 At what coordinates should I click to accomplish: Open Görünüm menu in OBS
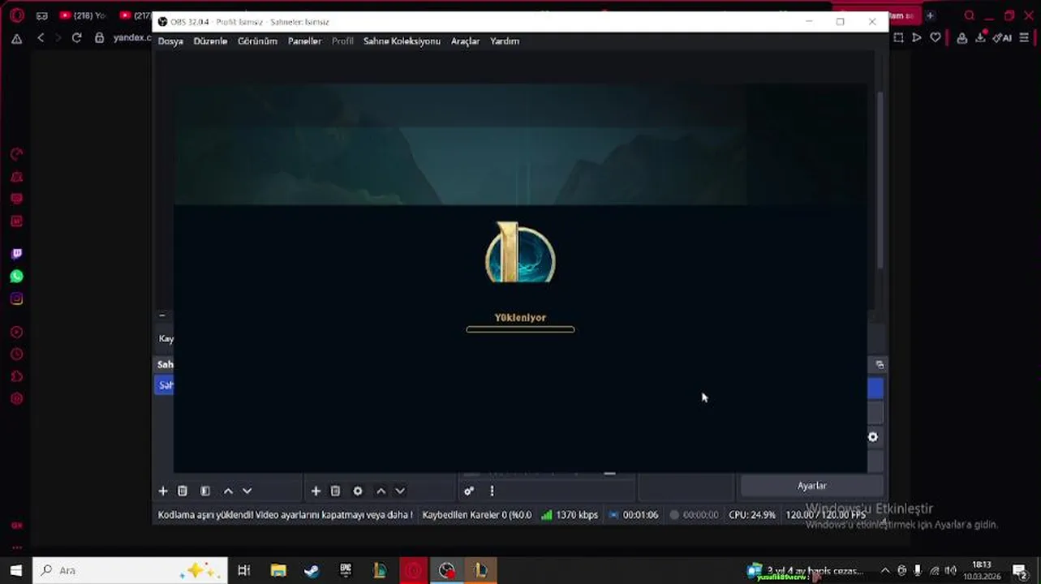(257, 41)
